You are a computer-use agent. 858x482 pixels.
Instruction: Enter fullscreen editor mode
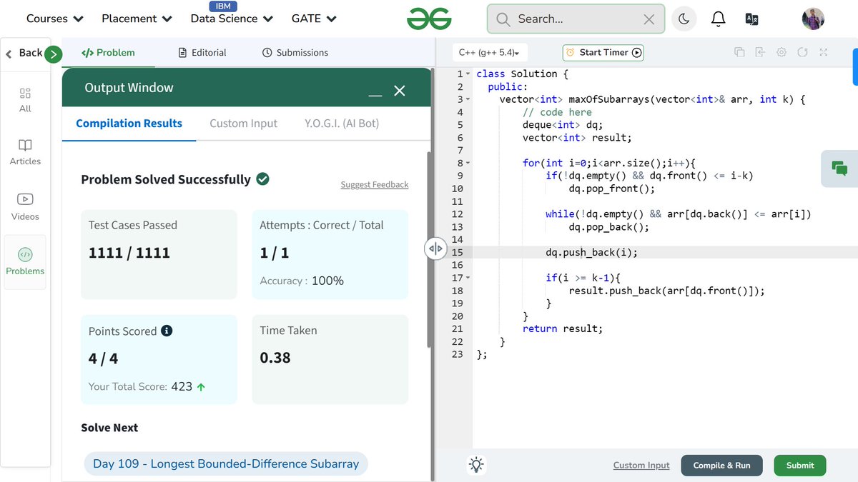point(824,52)
